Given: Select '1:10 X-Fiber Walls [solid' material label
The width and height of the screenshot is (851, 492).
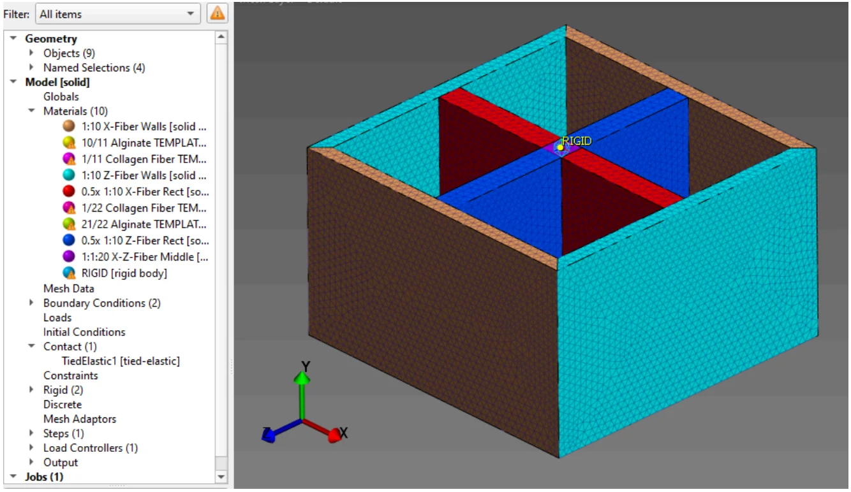Looking at the screenshot, I should (x=144, y=126).
